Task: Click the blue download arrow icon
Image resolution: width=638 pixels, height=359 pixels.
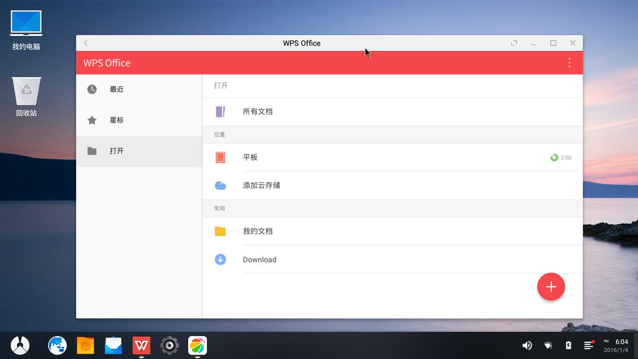Action: pos(220,259)
